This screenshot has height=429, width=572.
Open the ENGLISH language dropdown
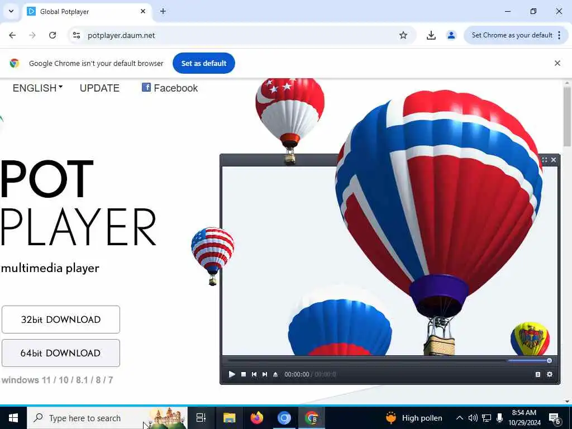coord(37,88)
